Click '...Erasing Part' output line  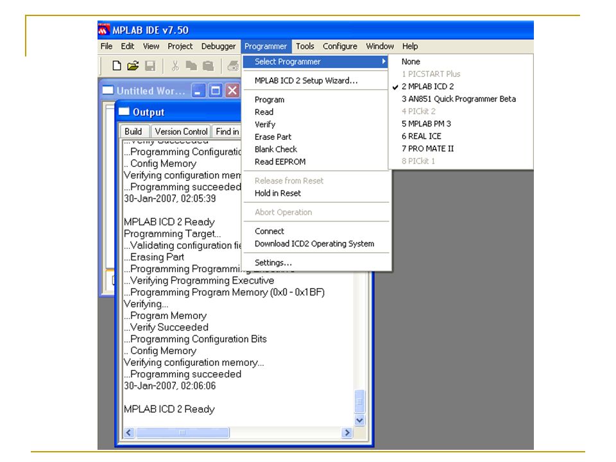pyautogui.click(x=153, y=257)
